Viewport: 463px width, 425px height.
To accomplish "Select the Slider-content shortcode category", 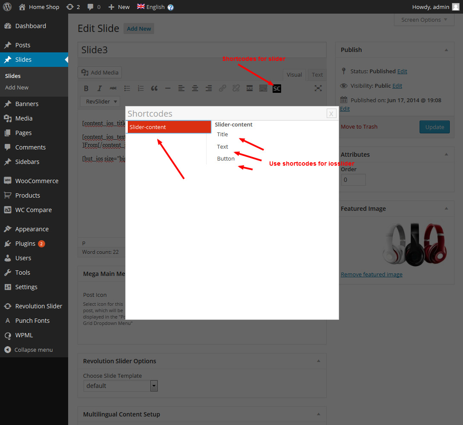I will pyautogui.click(x=169, y=127).
